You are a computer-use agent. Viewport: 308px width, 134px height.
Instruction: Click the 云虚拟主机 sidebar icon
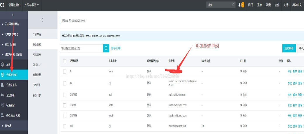[2, 85]
